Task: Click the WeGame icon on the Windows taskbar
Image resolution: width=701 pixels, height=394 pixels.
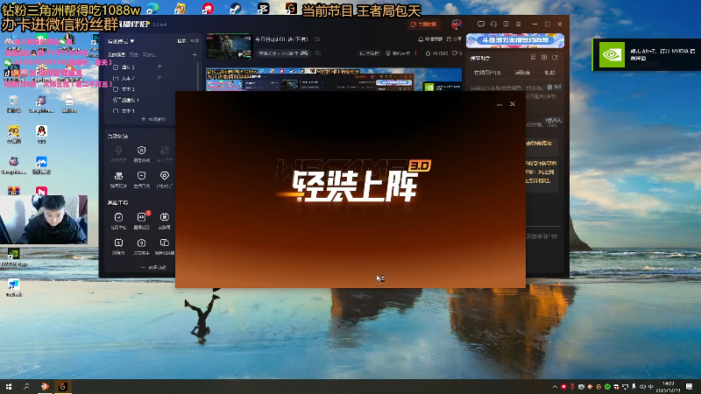Action: pyautogui.click(x=63, y=386)
